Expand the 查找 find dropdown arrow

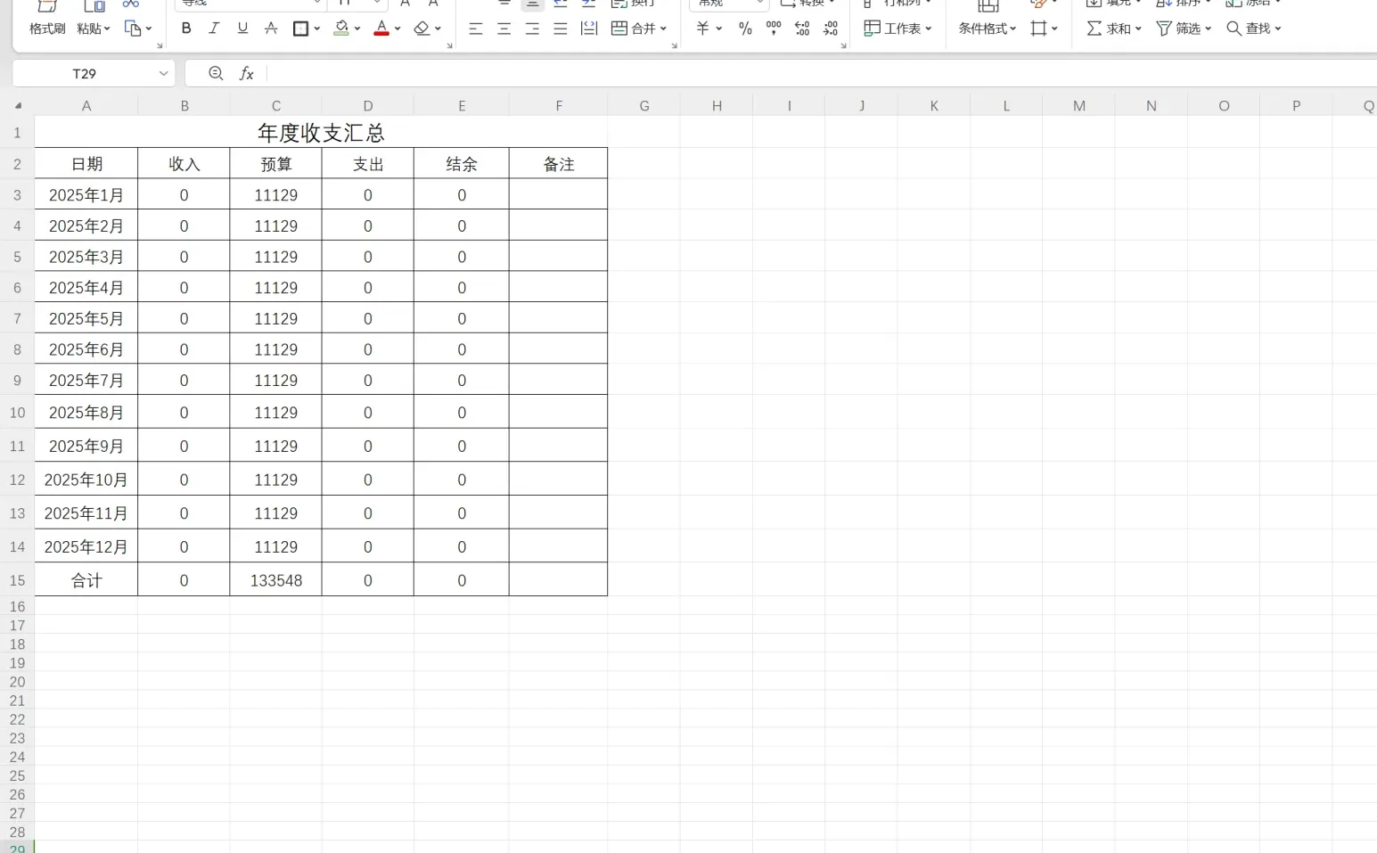[x=1277, y=29]
